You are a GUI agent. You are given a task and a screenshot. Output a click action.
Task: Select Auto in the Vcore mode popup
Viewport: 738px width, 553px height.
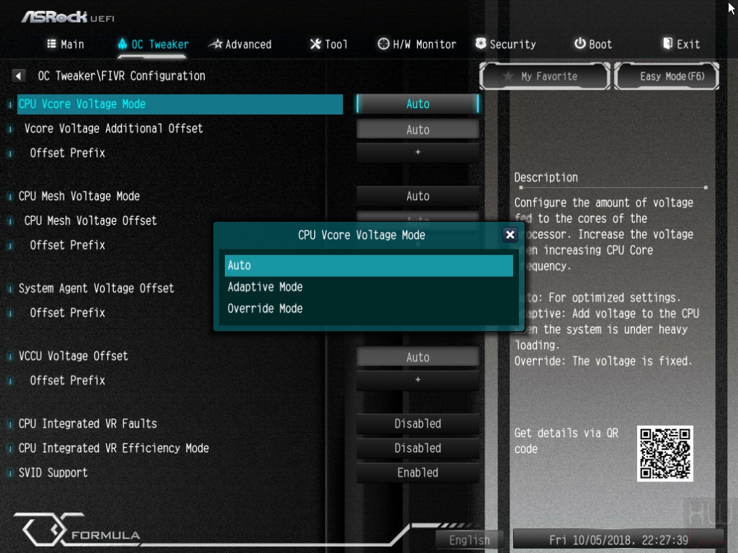(369, 265)
